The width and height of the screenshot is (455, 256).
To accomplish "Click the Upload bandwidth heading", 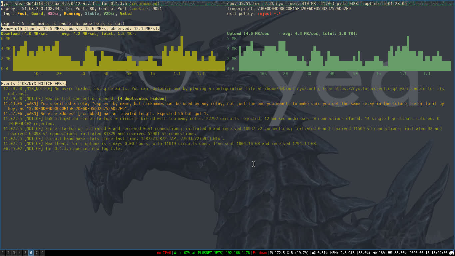I will (x=292, y=34).
